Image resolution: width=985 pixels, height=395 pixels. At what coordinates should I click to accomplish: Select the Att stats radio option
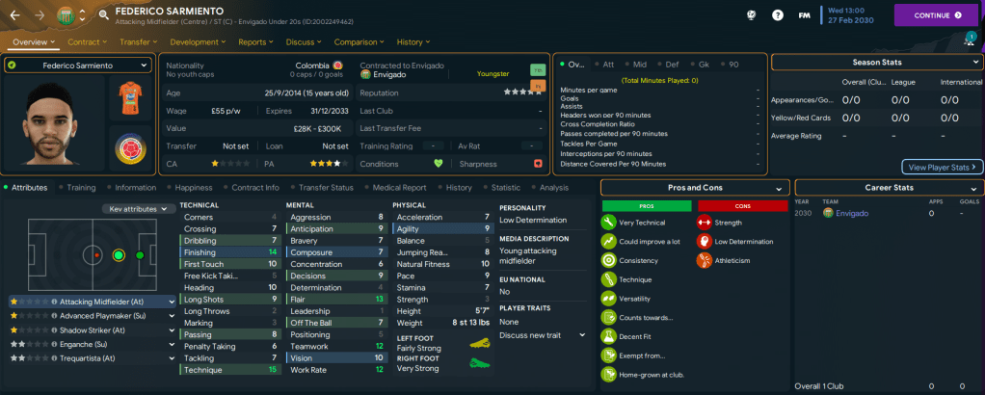pos(607,64)
